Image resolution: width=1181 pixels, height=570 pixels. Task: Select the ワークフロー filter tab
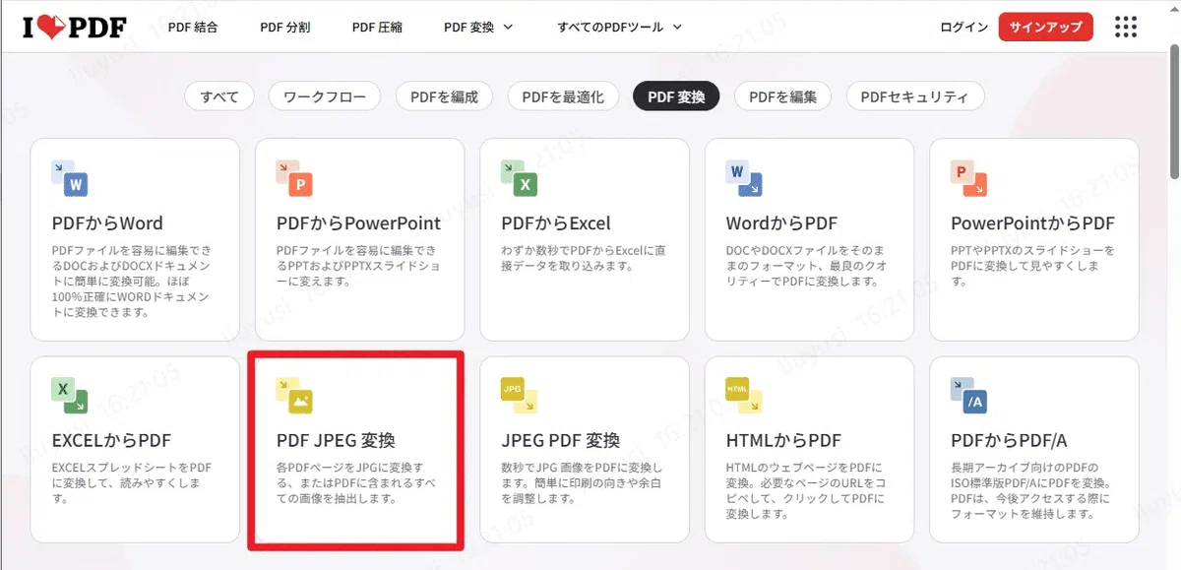coord(325,96)
